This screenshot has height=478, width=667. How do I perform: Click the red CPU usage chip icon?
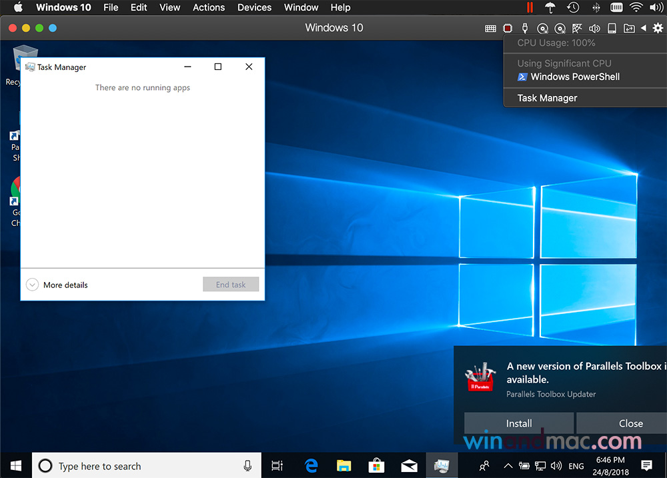point(508,28)
